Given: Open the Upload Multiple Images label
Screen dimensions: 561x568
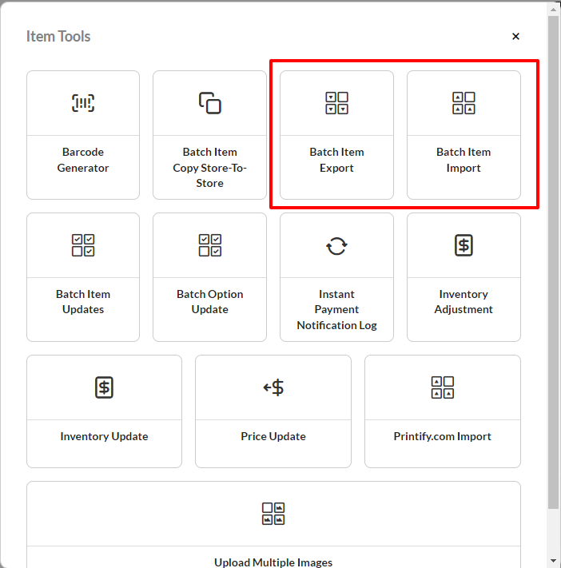Looking at the screenshot, I should (273, 562).
